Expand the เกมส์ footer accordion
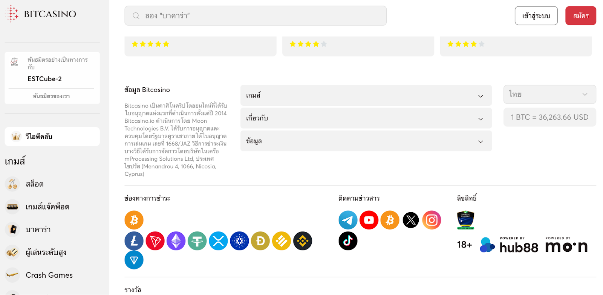Screen dimensions: 603x295 (x=366, y=96)
